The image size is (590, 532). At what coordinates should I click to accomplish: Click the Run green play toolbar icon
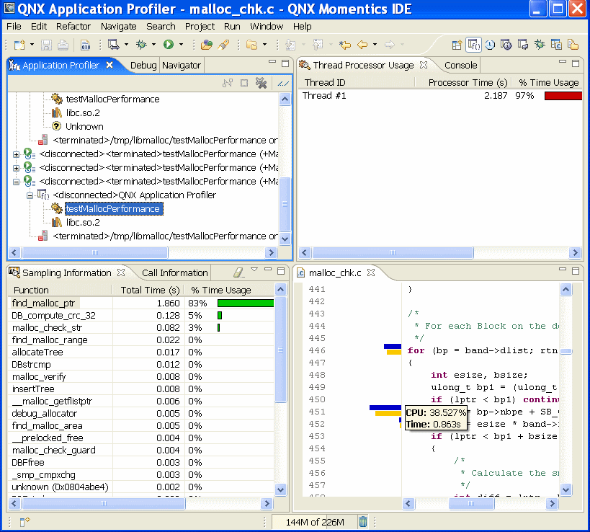tap(169, 45)
